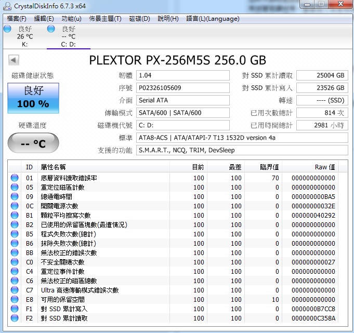Minimize the CrystalDiskInfo window

tap(307, 4)
